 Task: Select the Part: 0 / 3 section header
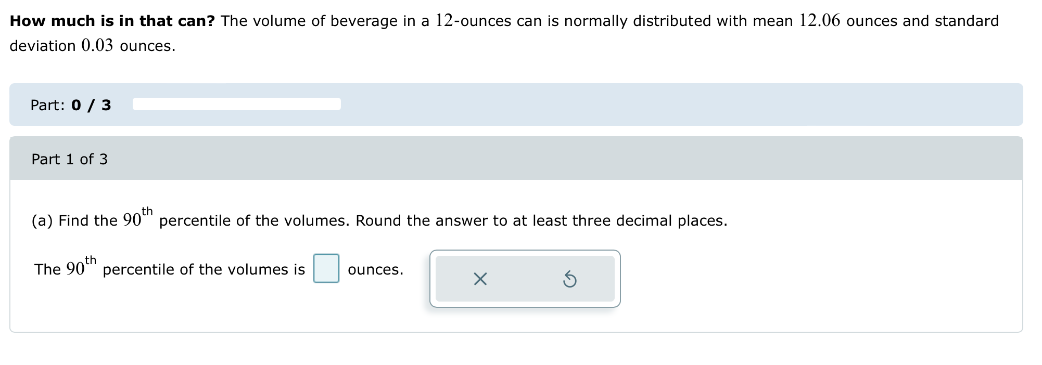tap(71, 104)
